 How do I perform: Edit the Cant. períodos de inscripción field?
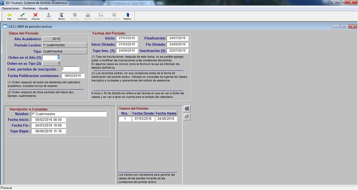(70, 69)
